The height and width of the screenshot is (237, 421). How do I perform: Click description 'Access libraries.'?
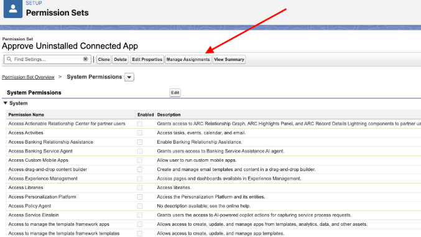(x=174, y=188)
